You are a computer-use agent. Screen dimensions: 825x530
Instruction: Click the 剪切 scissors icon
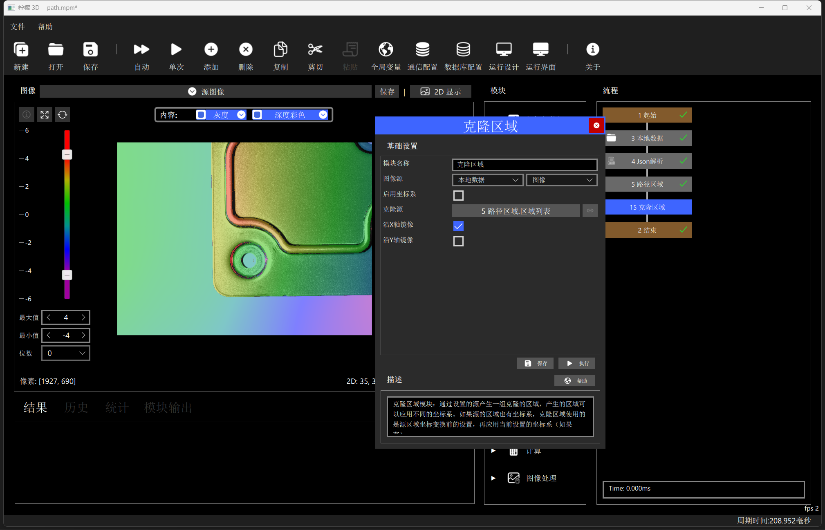315,49
